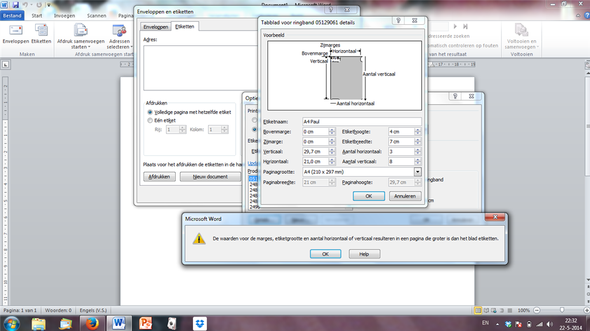This screenshot has height=331, width=590.
Task: Click the yellow warning triangle icon
Action: coord(199,238)
